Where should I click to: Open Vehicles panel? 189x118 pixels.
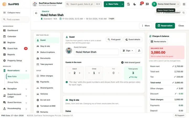[47, 94]
